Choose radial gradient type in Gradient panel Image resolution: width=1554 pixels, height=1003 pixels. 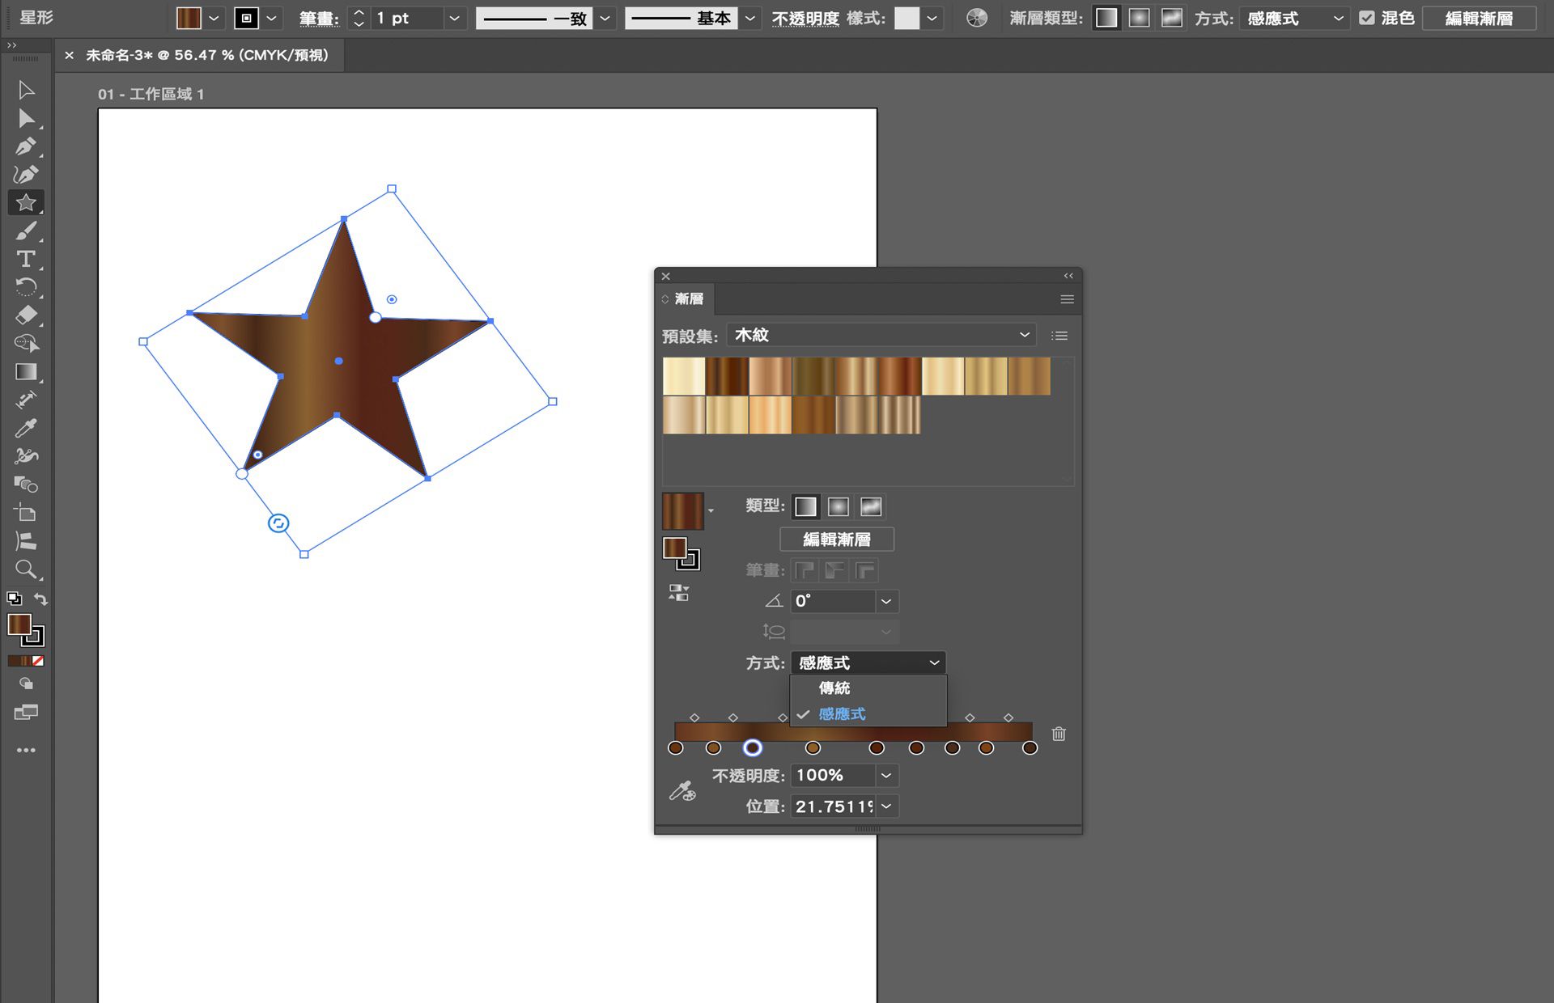pyautogui.click(x=838, y=506)
